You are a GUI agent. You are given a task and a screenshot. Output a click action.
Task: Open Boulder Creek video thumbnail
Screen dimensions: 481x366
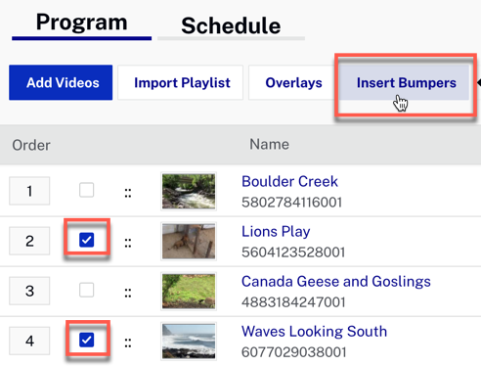[189, 191]
